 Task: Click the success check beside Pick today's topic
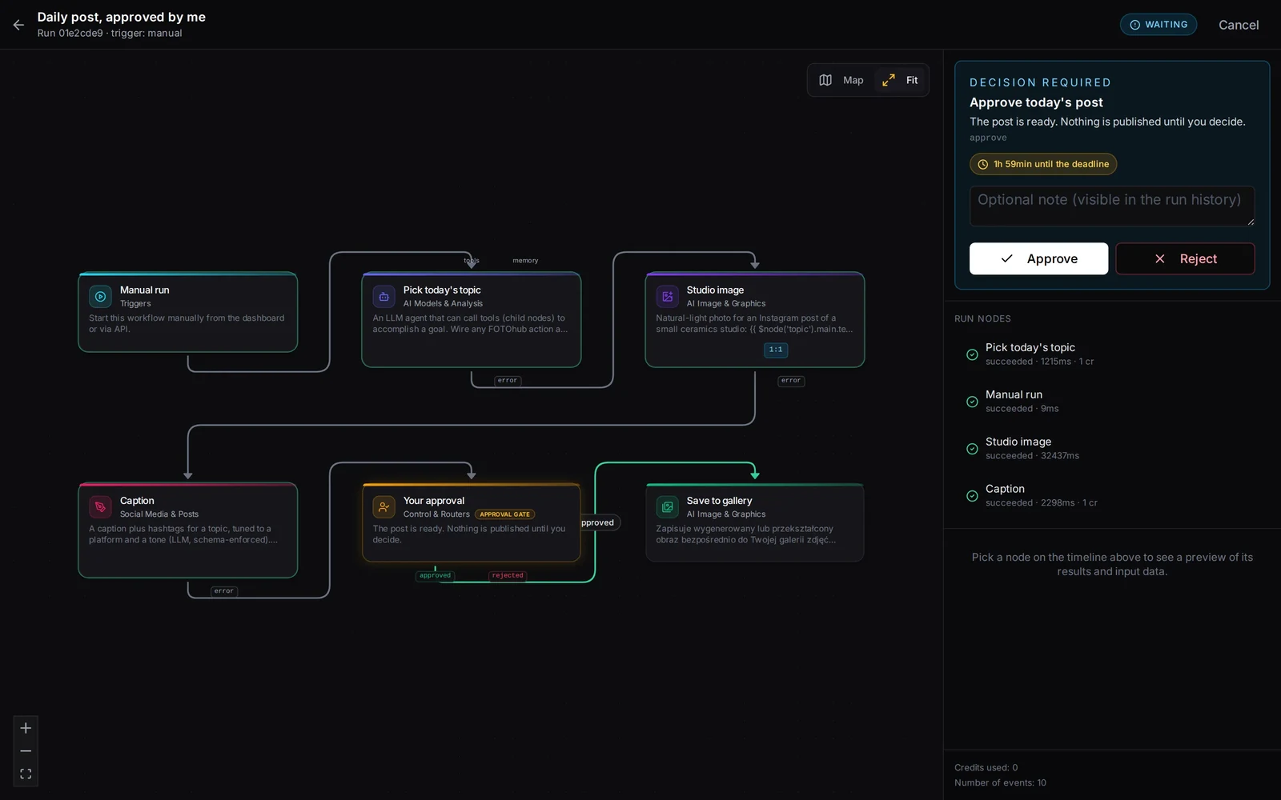pyautogui.click(x=972, y=354)
